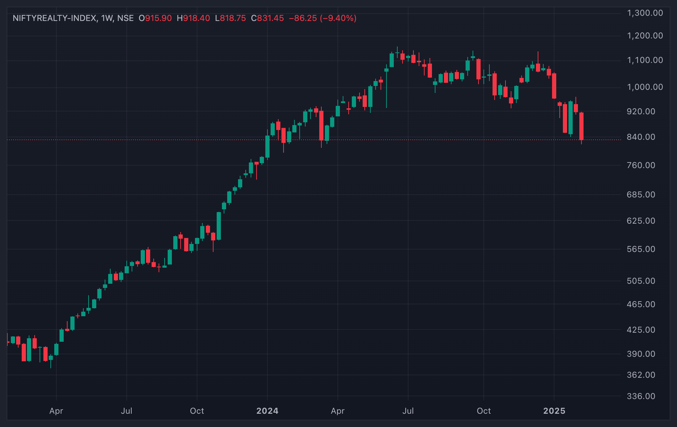Viewport: 677px width, 427px height.
Task: Click the 1W interval label in legend
Action: (107, 18)
